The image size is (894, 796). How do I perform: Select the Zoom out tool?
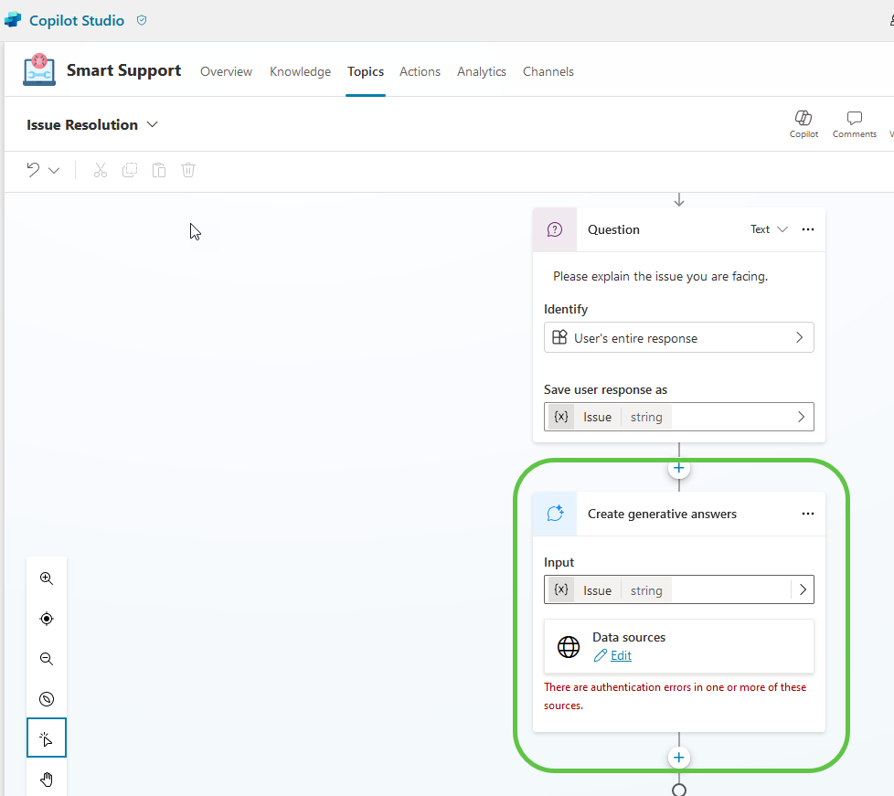point(47,659)
